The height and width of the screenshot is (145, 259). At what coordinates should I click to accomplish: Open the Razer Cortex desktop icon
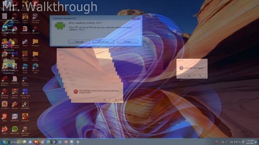(x=15, y=130)
